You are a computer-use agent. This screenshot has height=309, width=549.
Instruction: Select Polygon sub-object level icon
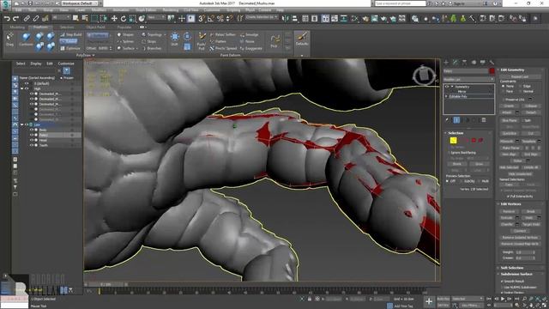coord(474,140)
